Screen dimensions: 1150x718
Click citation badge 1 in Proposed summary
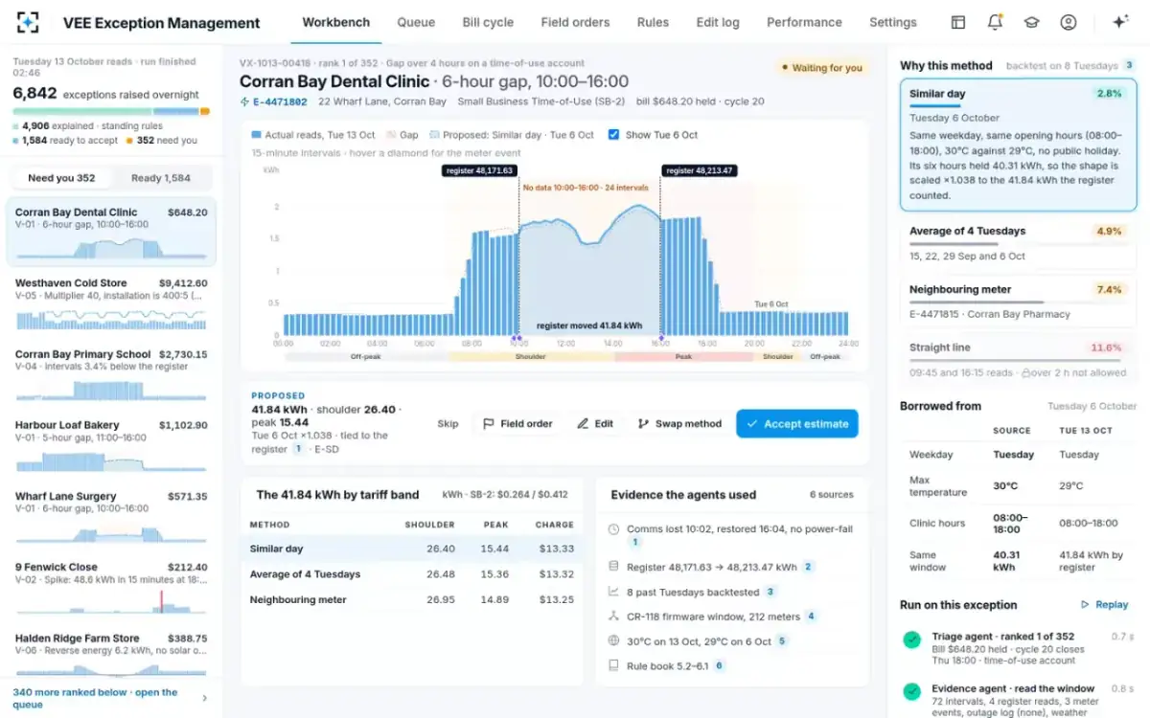298,449
